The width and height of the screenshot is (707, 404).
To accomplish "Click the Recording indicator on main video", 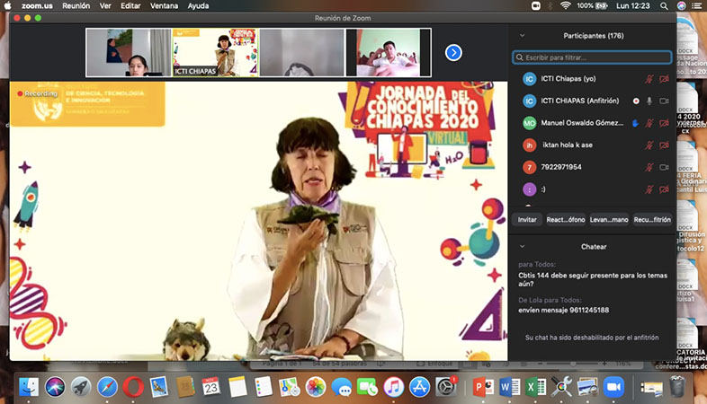I will (38, 93).
